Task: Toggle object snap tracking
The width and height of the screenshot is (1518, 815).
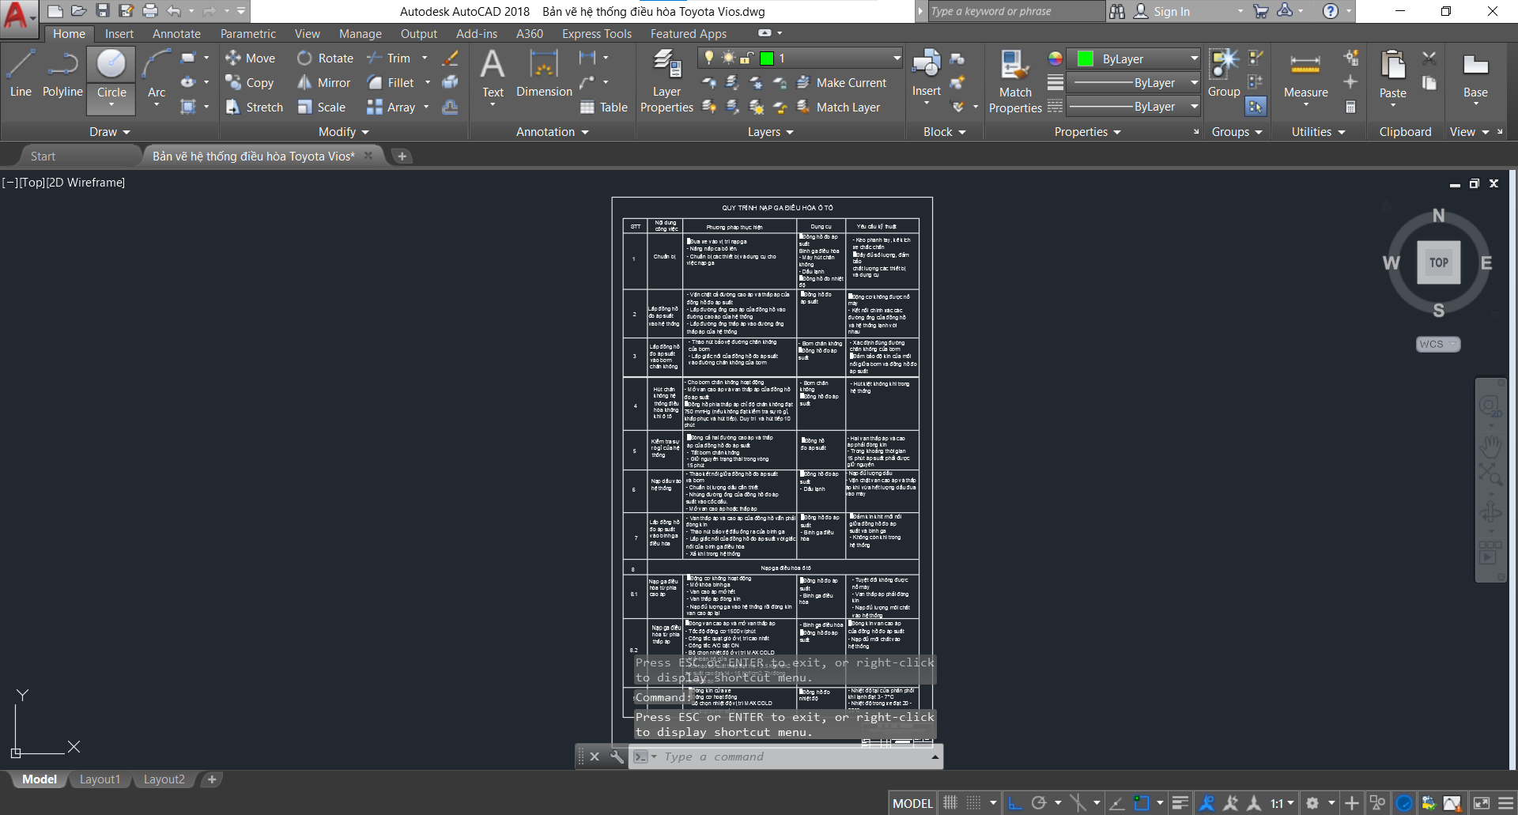Action: pos(1117,803)
